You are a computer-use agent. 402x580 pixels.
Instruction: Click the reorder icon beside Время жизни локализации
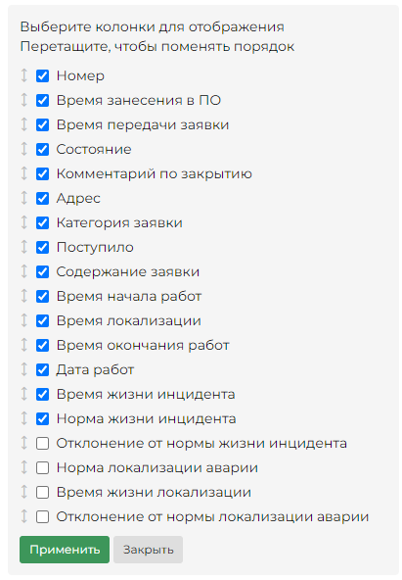click(24, 492)
